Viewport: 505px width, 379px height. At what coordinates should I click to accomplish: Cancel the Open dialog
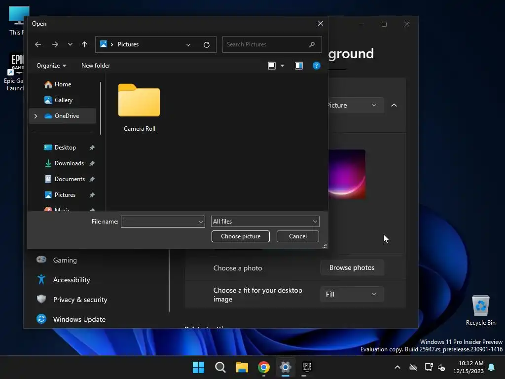pyautogui.click(x=297, y=236)
